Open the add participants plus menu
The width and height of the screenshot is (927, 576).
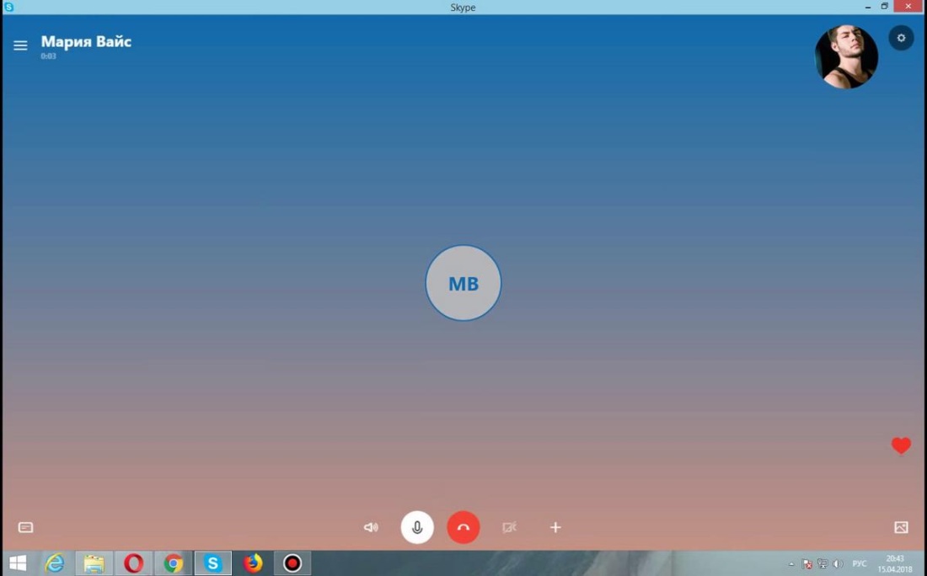coord(555,527)
